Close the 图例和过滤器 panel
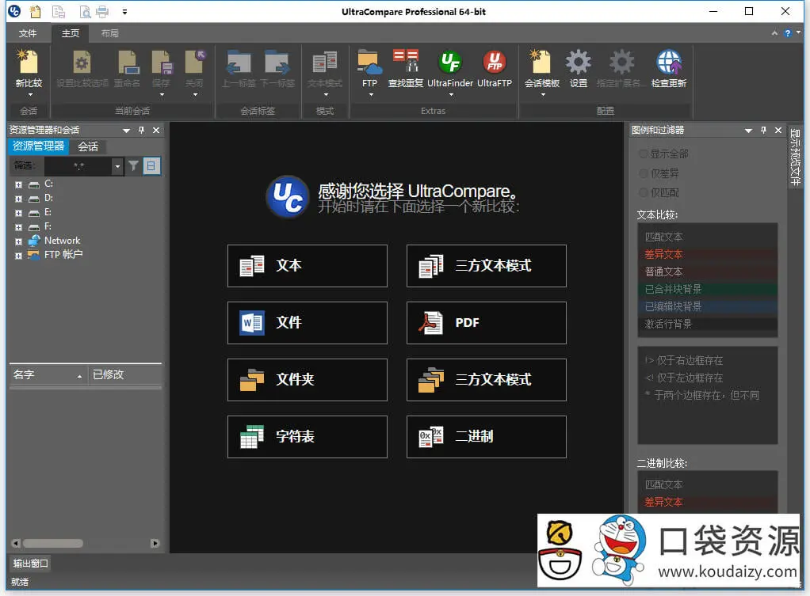This screenshot has height=596, width=810. click(778, 130)
